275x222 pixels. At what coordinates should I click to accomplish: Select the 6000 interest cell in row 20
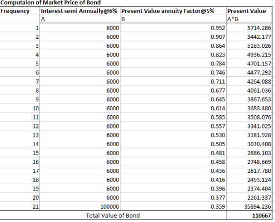point(80,198)
